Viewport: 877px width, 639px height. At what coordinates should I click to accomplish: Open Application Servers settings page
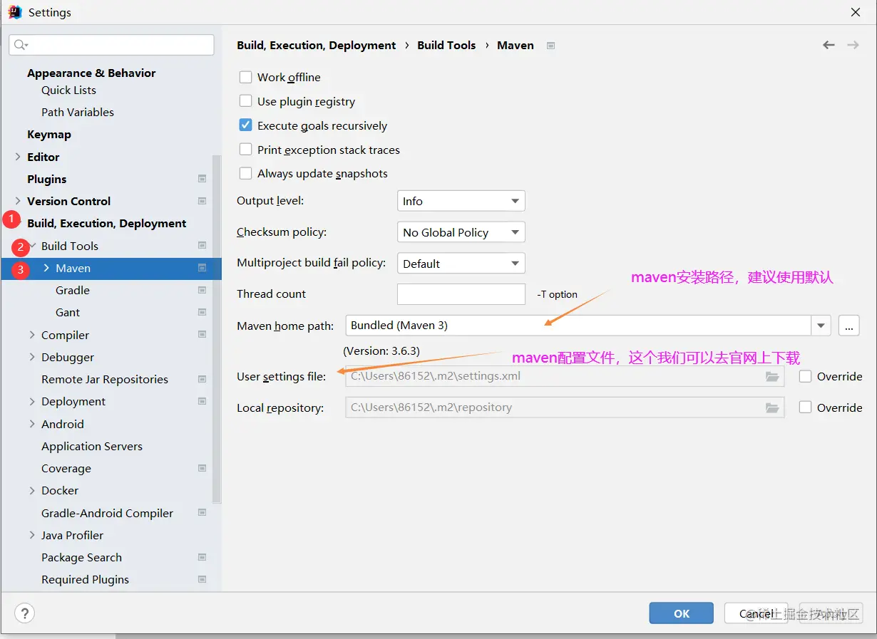[92, 446]
